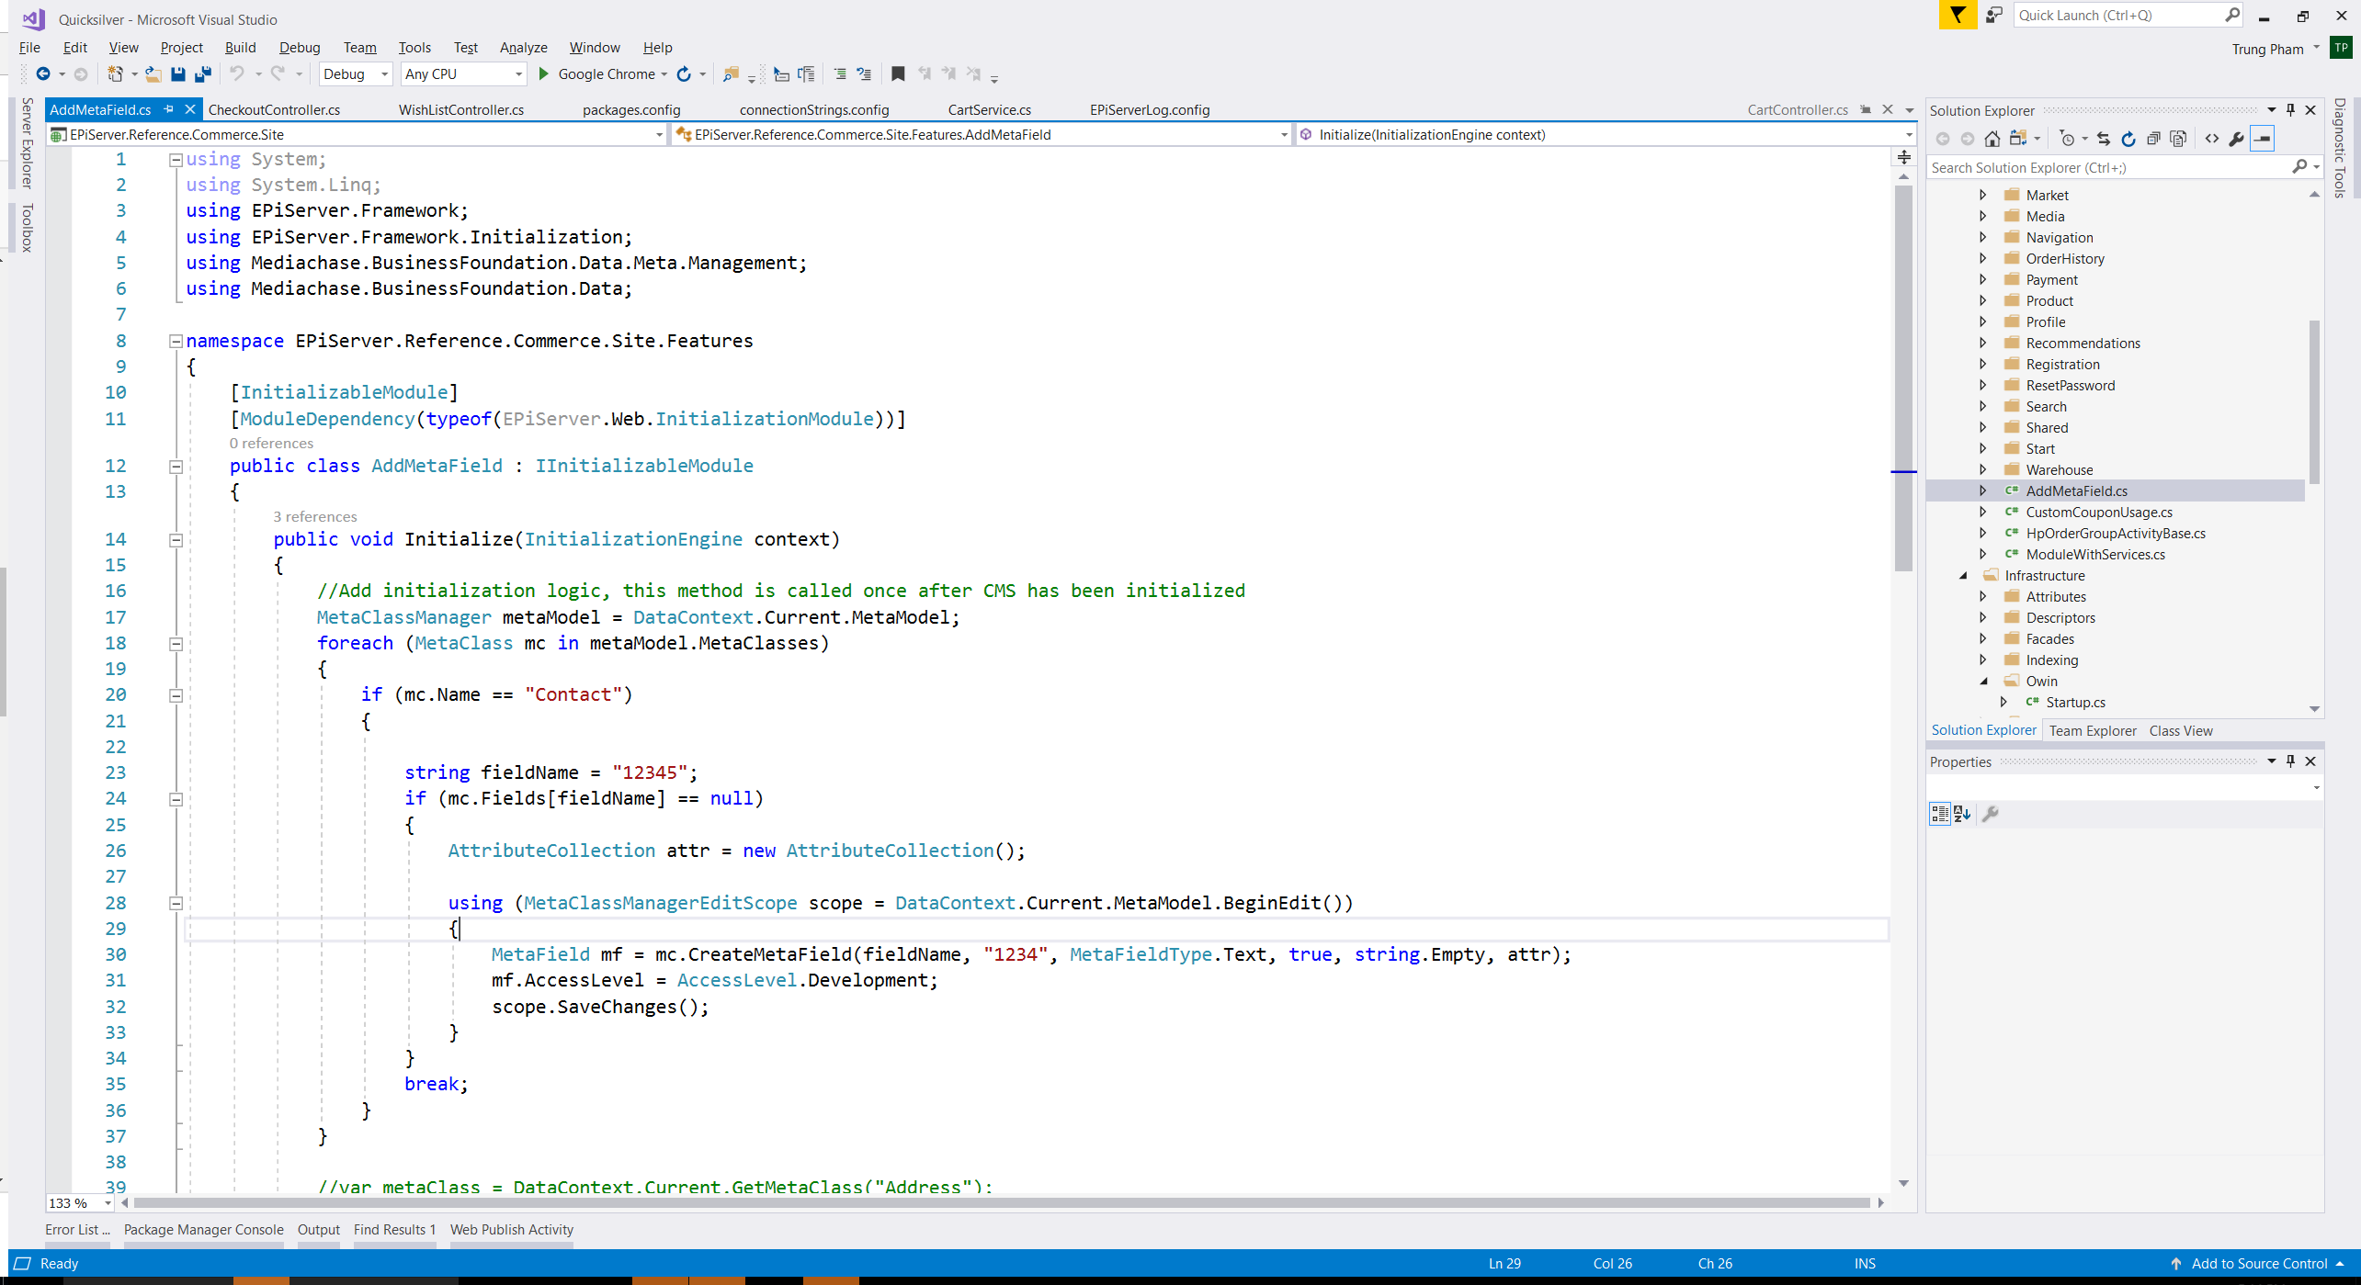Open the Package Manager Console tab
The image size is (2361, 1285).
[203, 1229]
